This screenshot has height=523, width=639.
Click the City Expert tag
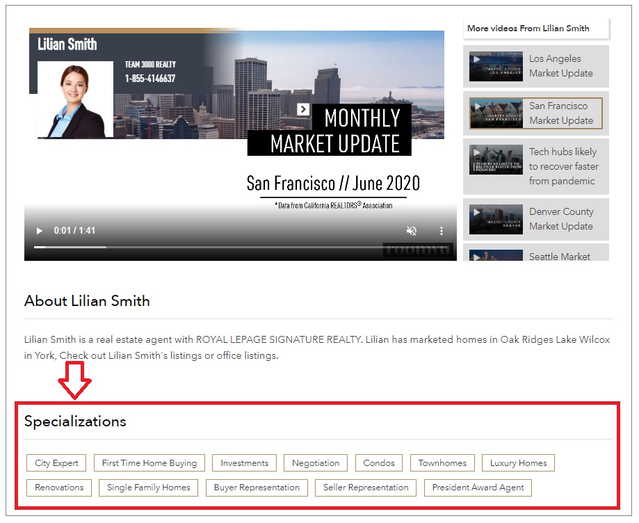point(56,463)
